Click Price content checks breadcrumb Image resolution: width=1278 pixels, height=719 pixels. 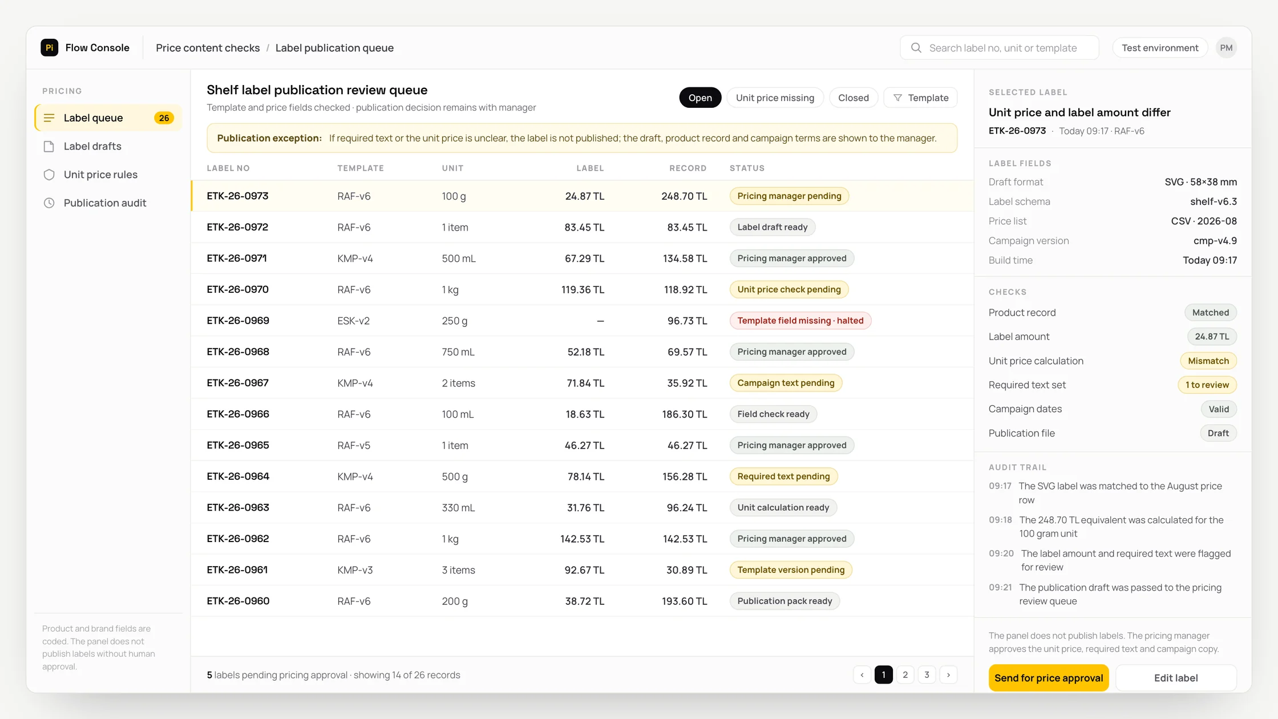click(x=208, y=48)
